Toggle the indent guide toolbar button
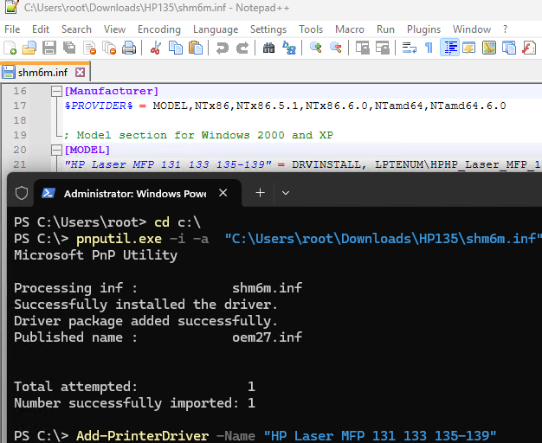 point(450,48)
